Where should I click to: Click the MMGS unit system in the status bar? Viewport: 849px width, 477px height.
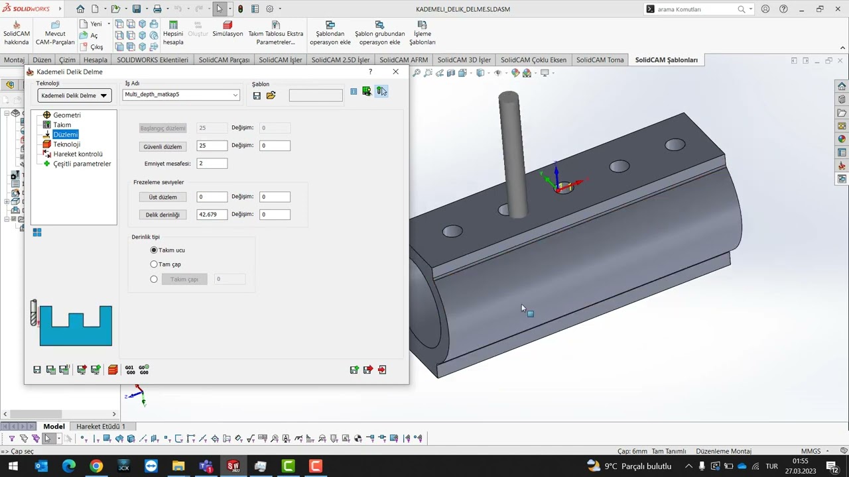(x=811, y=451)
